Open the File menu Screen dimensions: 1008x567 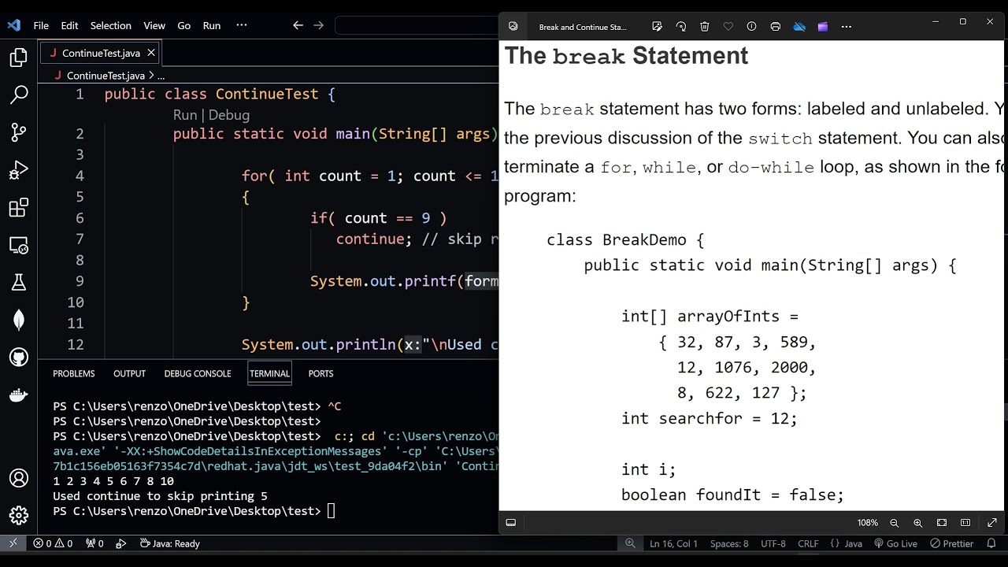(41, 25)
